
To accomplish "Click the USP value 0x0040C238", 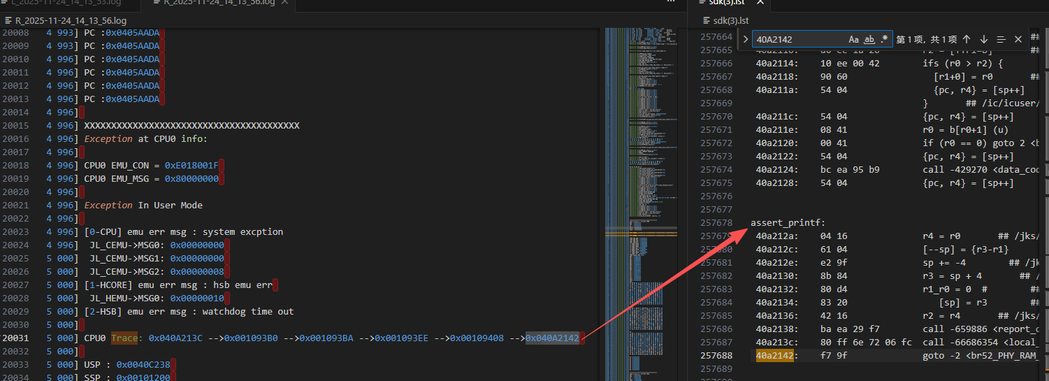I will (x=143, y=364).
